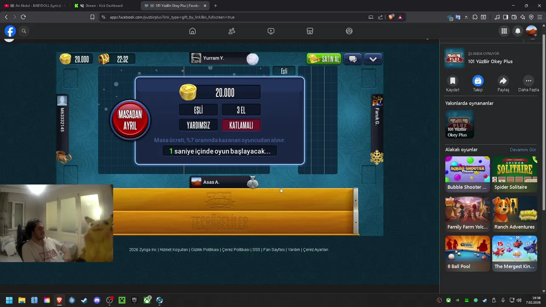Screen dimensions: 546x307
Task: Open Çerez Ayarları footer link
Action: click(x=316, y=250)
